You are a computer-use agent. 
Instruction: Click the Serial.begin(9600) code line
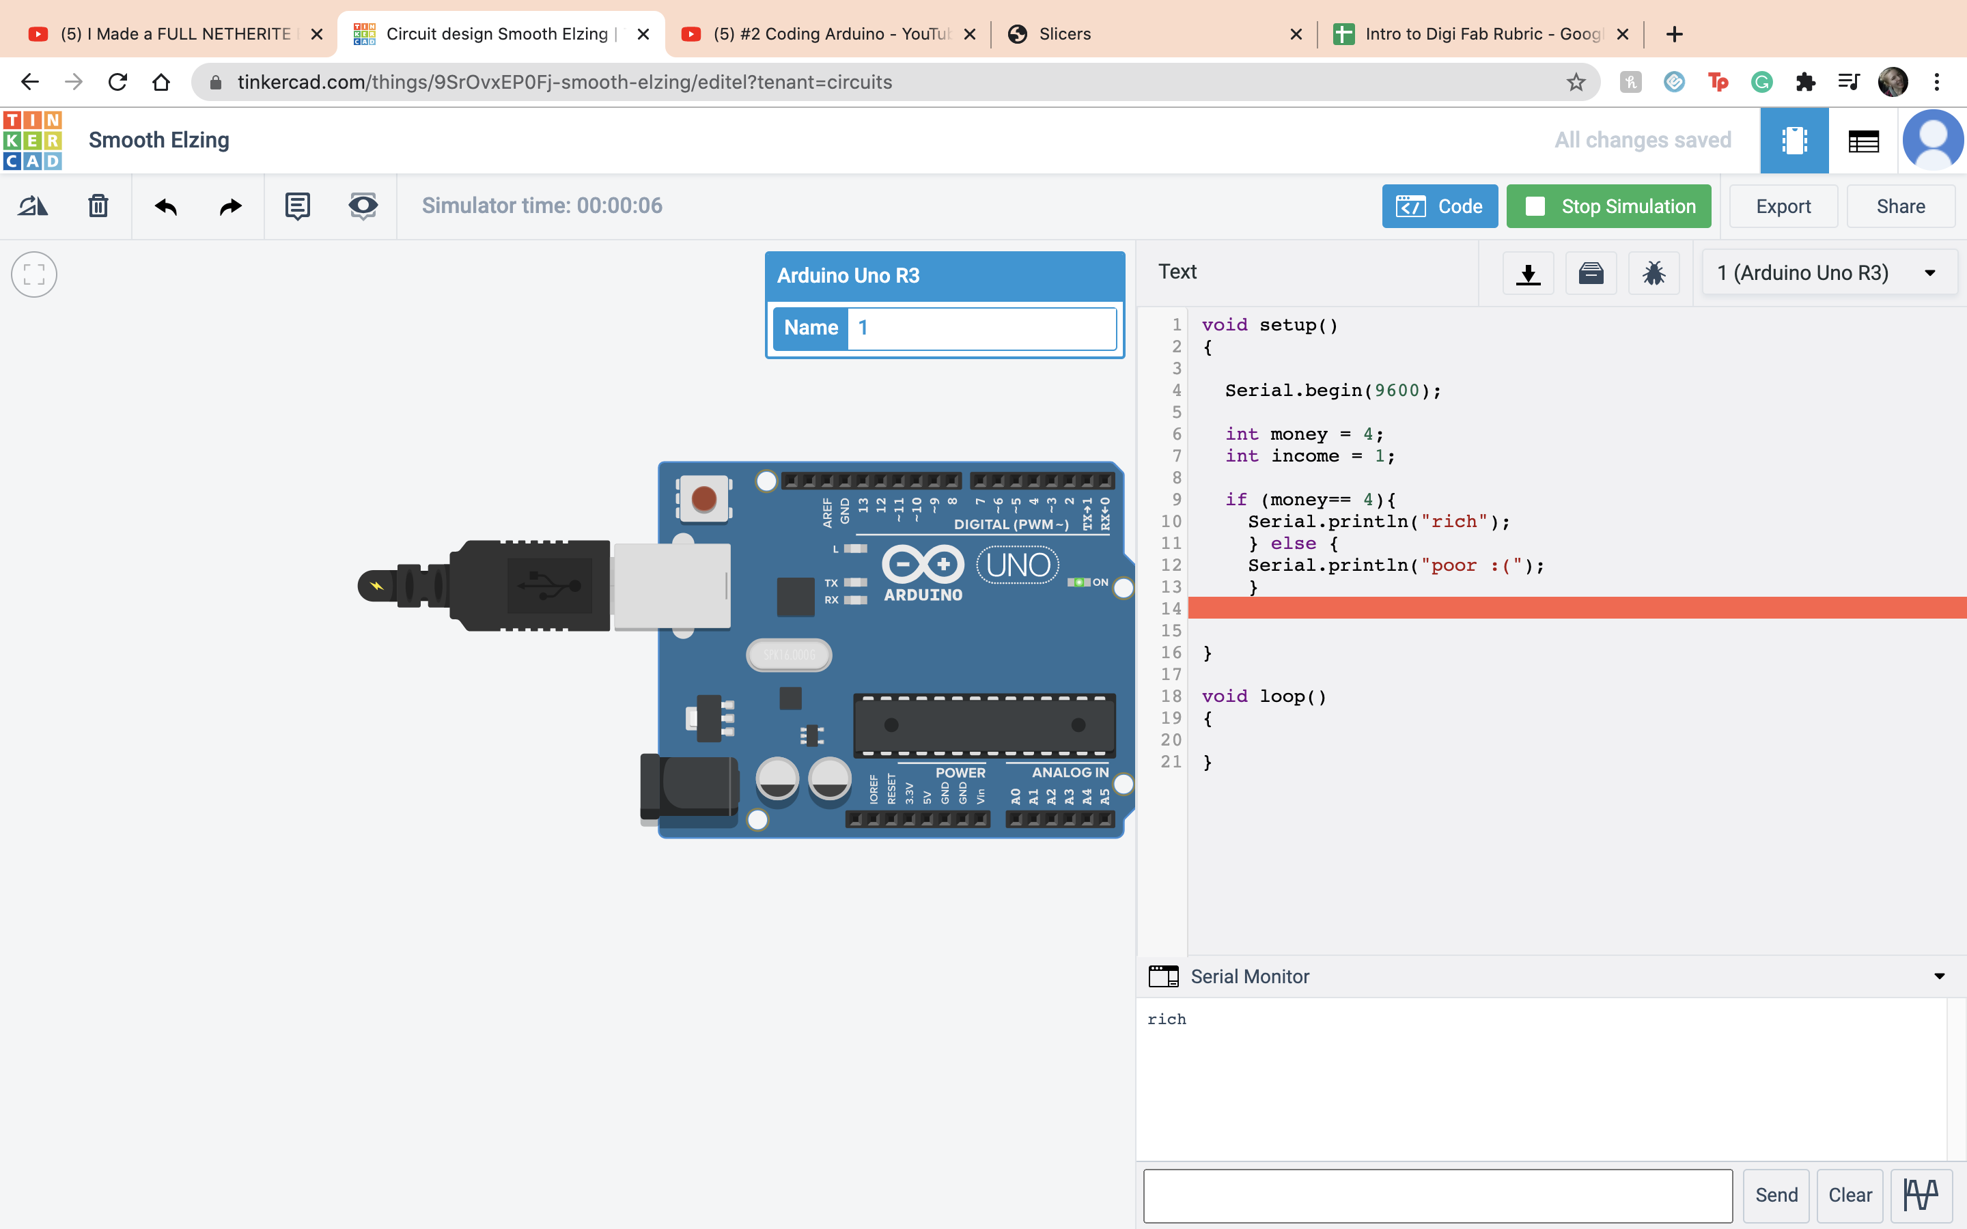coord(1333,390)
